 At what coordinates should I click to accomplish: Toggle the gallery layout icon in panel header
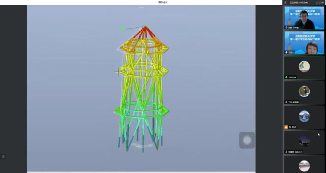pyautogui.click(x=318, y=2)
